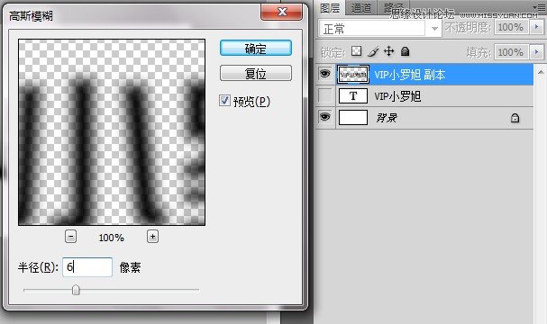Image resolution: width=547 pixels, height=324 pixels.
Task: Click the background layer lock icon
Action: click(515, 118)
